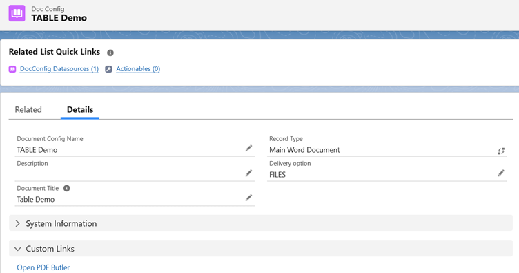
Task: Click the Doc Config purple book icon
Action: click(x=17, y=13)
